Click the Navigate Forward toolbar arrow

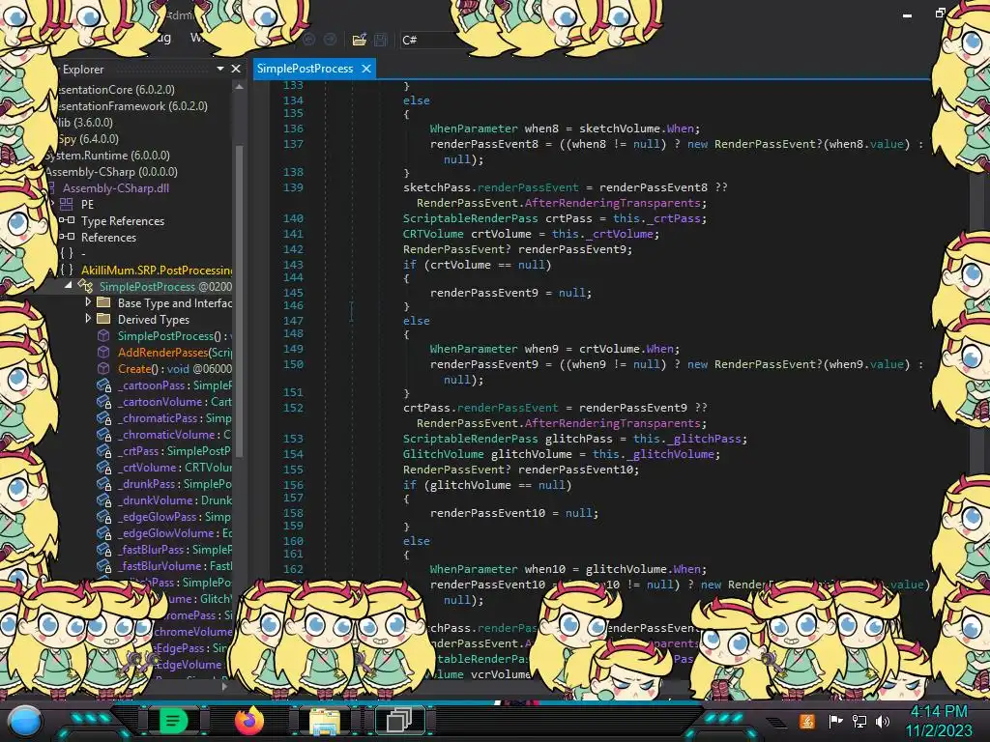tap(331, 40)
